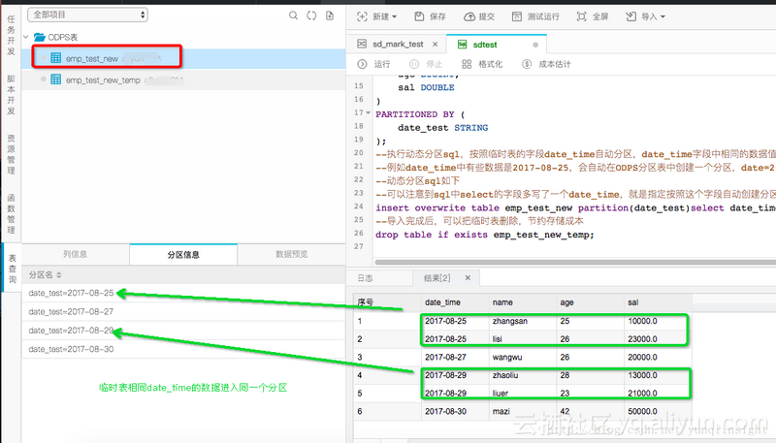Screen dimensions: 776x443
Task: Open the ODPS表 folder icon
Action: click(40, 37)
